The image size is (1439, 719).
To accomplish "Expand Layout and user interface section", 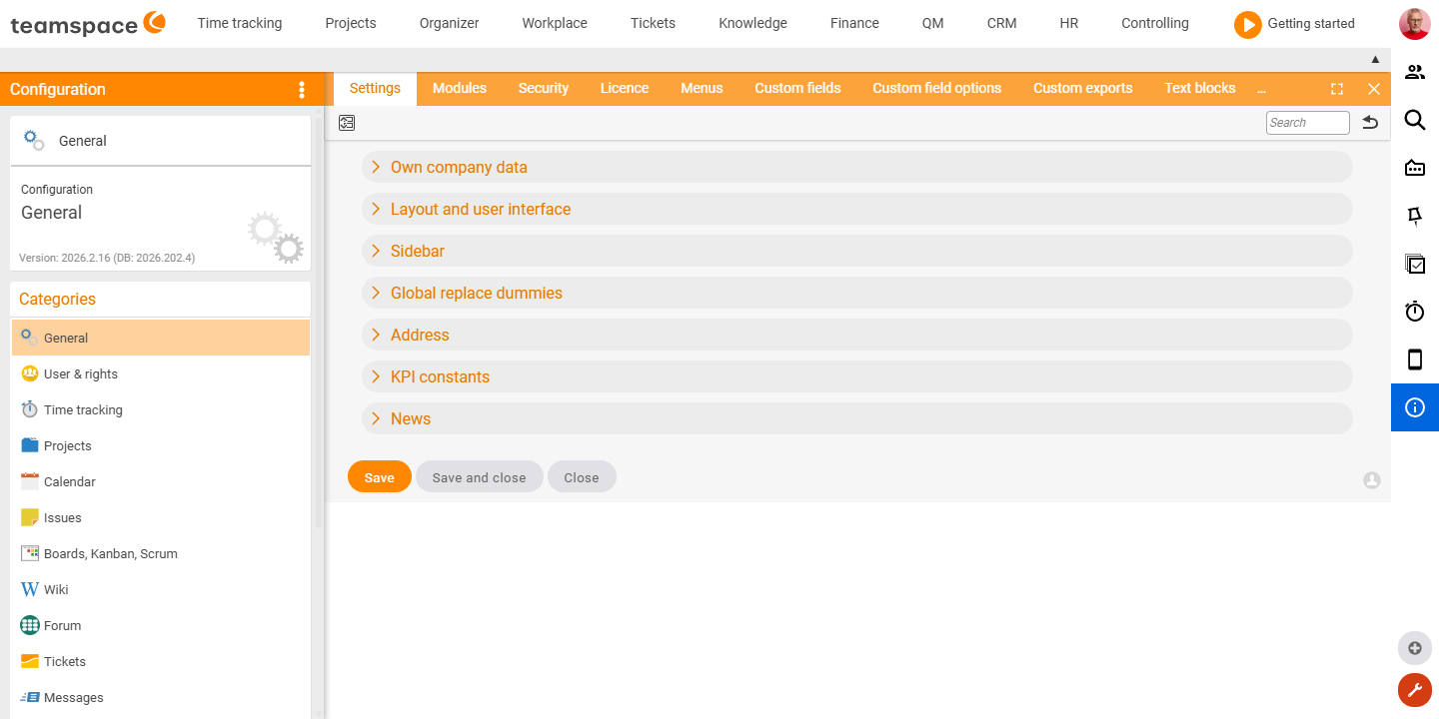I will 857,209.
